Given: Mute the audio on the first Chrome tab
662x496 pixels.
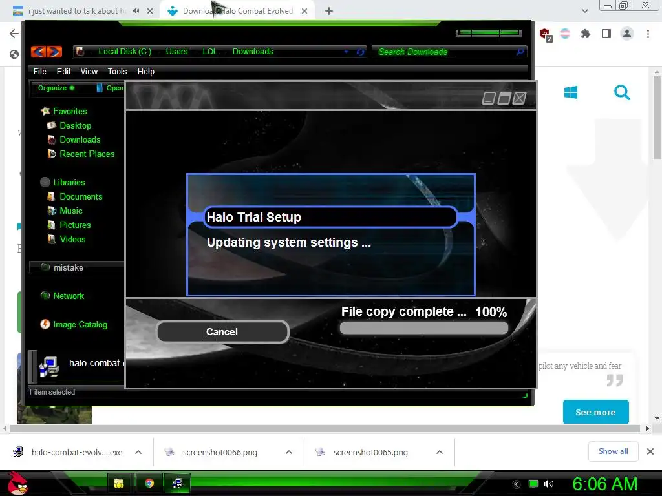Looking at the screenshot, I should point(136,11).
